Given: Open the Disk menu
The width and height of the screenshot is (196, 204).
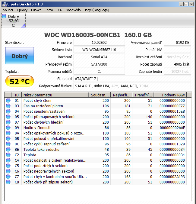Looking at the screenshot, I should pos(59,10).
